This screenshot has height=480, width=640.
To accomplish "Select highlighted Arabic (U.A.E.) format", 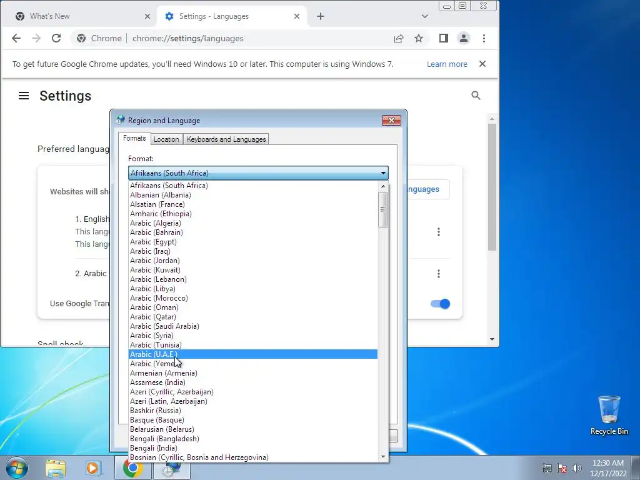I will coord(253,354).
